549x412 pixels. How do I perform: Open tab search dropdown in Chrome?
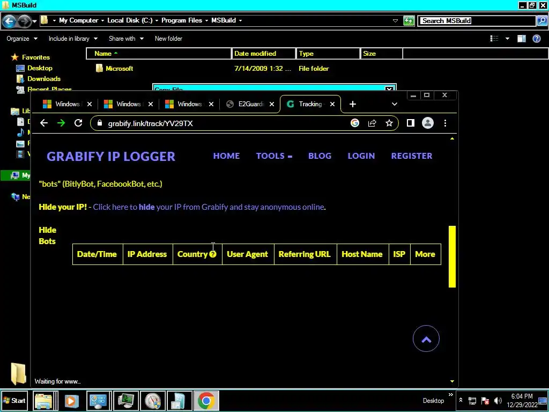394,104
